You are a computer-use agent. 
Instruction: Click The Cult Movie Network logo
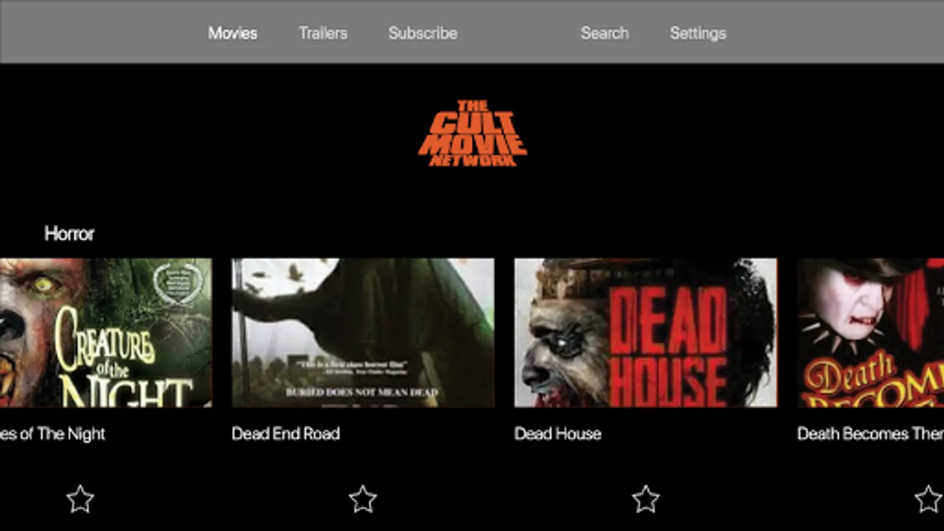(x=473, y=133)
